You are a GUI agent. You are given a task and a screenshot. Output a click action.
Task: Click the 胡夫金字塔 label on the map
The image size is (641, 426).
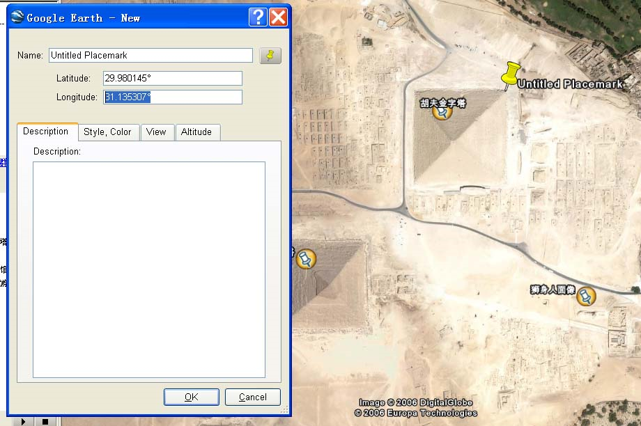(x=443, y=103)
